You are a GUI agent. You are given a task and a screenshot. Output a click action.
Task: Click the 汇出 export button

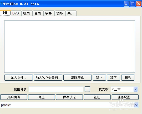click(x=97, y=97)
